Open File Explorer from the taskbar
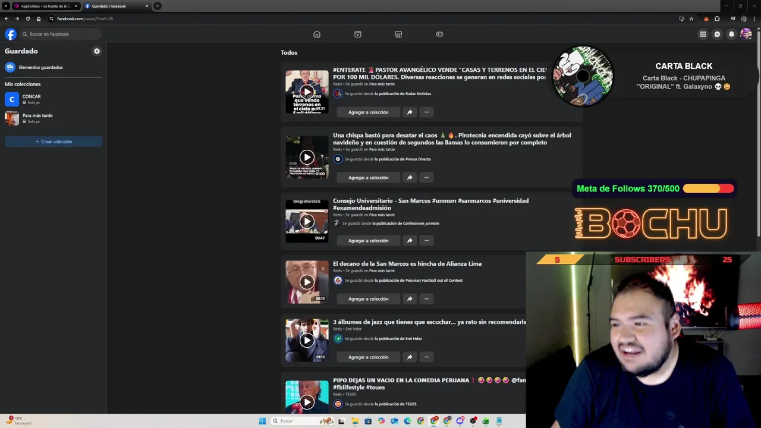This screenshot has height=428, width=761. pos(355,421)
